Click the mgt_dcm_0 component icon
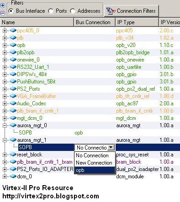Image resolution: width=180 pixels, height=202 pixels. click(x=13, y=118)
